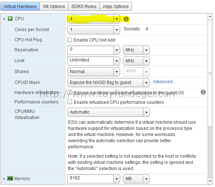215x187 pixels.
Task: Click the scrollbar down arrow
Action: pos(210,181)
